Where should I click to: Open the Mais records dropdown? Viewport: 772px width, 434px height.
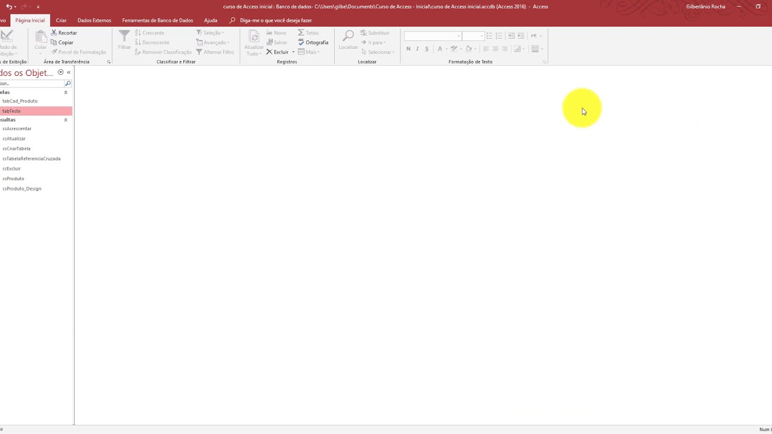(308, 52)
